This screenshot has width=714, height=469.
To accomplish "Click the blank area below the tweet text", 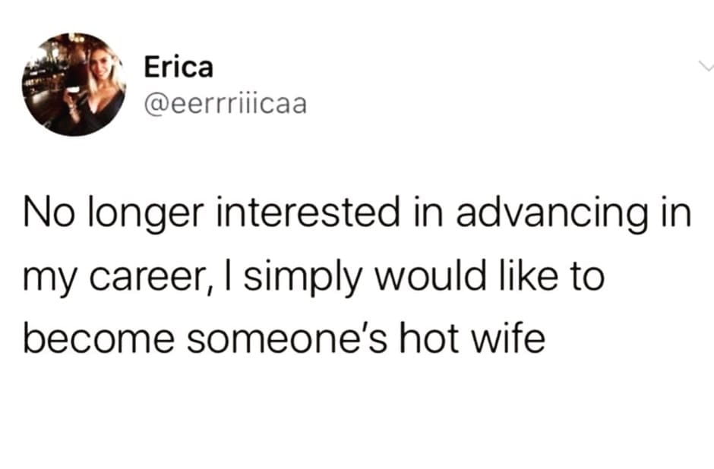I will [x=357, y=417].
